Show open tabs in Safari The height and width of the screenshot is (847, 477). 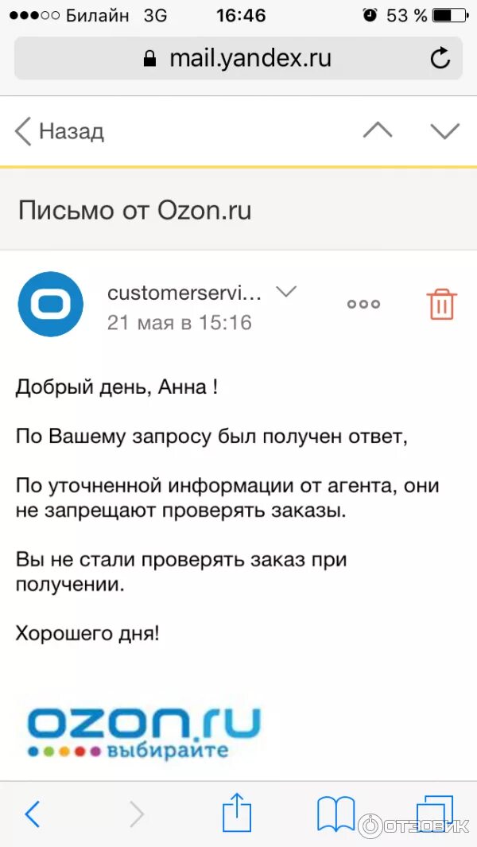coord(434,813)
